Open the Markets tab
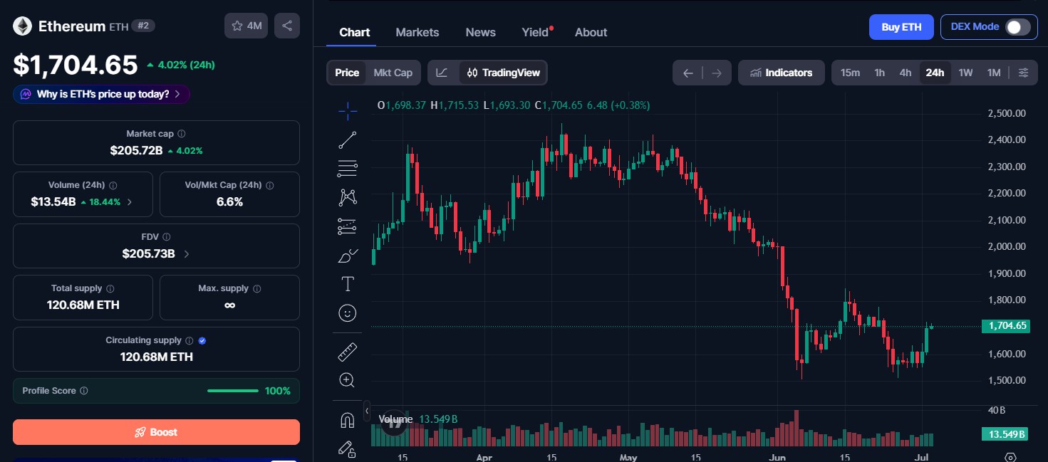Viewport: 1048px width, 462px height. pos(417,32)
